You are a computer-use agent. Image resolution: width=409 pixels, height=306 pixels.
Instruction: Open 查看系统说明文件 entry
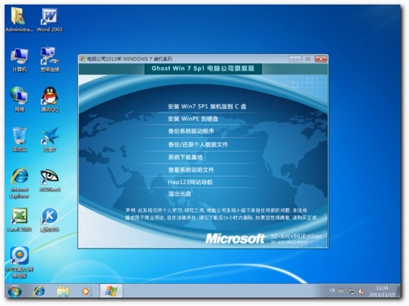191,169
